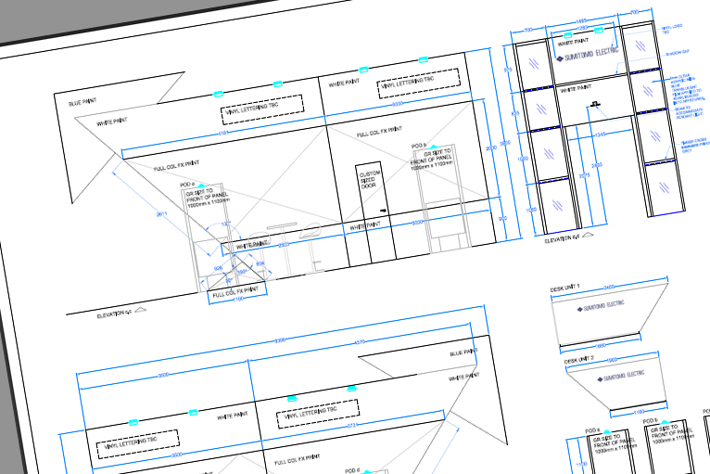The width and height of the screenshot is (710, 474).
Task: Select the 2503 dimension value
Action: (284, 245)
